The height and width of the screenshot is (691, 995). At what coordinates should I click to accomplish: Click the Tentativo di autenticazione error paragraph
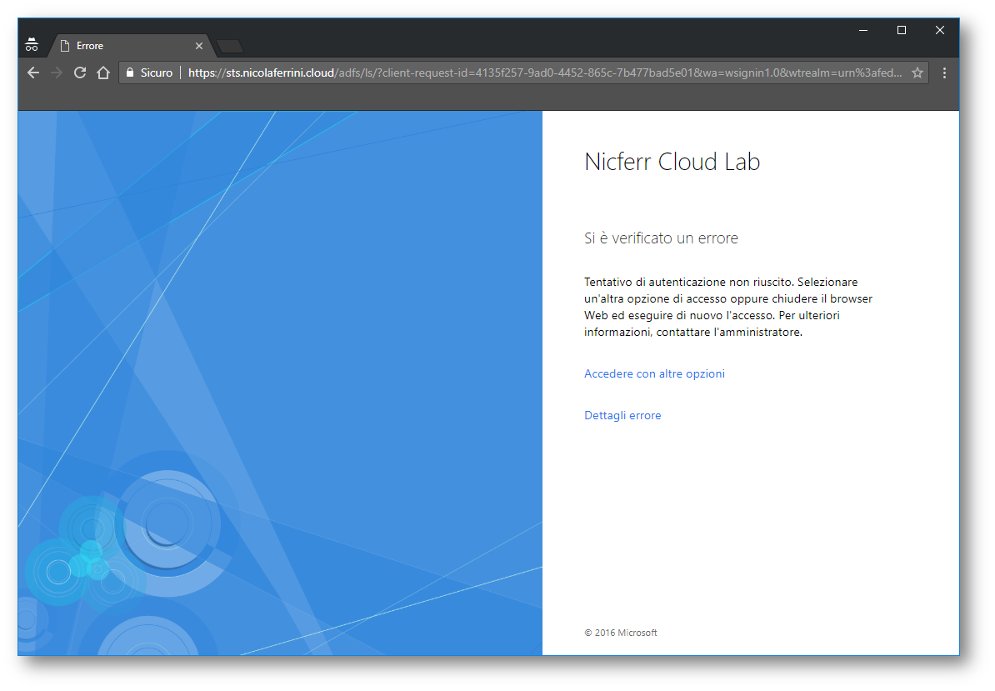[x=727, y=307]
